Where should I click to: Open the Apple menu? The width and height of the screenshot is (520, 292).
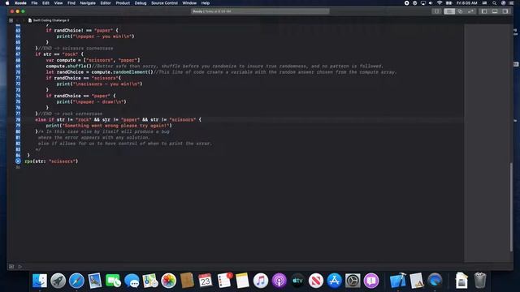(x=7, y=3)
